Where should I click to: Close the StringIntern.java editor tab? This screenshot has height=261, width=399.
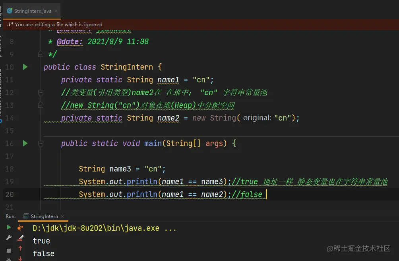click(x=56, y=11)
